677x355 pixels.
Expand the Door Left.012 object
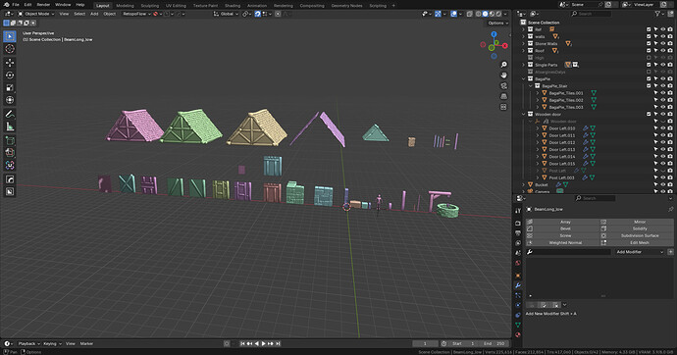click(x=538, y=142)
